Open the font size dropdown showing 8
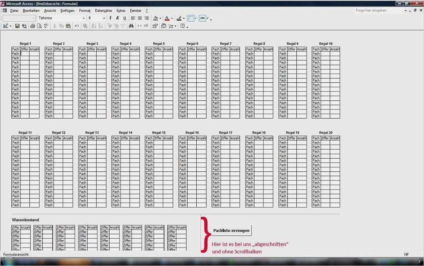424x266 pixels. [104, 18]
